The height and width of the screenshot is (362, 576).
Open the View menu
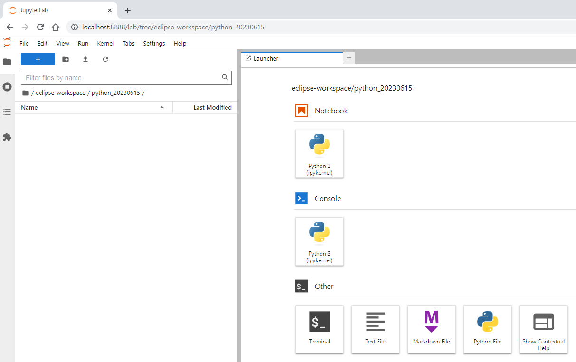coord(63,43)
